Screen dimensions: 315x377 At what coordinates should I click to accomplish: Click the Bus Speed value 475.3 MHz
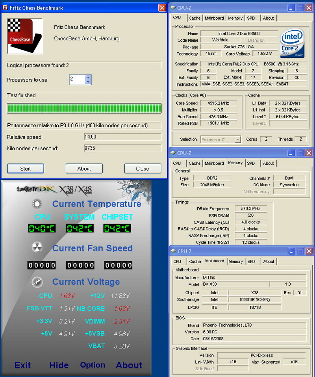[x=219, y=117]
